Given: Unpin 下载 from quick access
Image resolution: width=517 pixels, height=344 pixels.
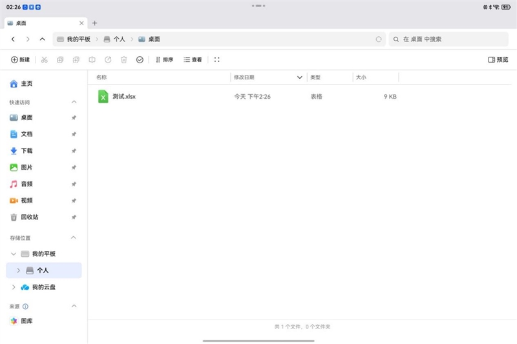Looking at the screenshot, I should click(x=74, y=151).
